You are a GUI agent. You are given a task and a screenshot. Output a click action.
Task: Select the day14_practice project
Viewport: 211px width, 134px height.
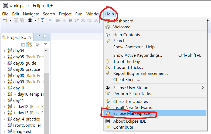(x=24, y=119)
